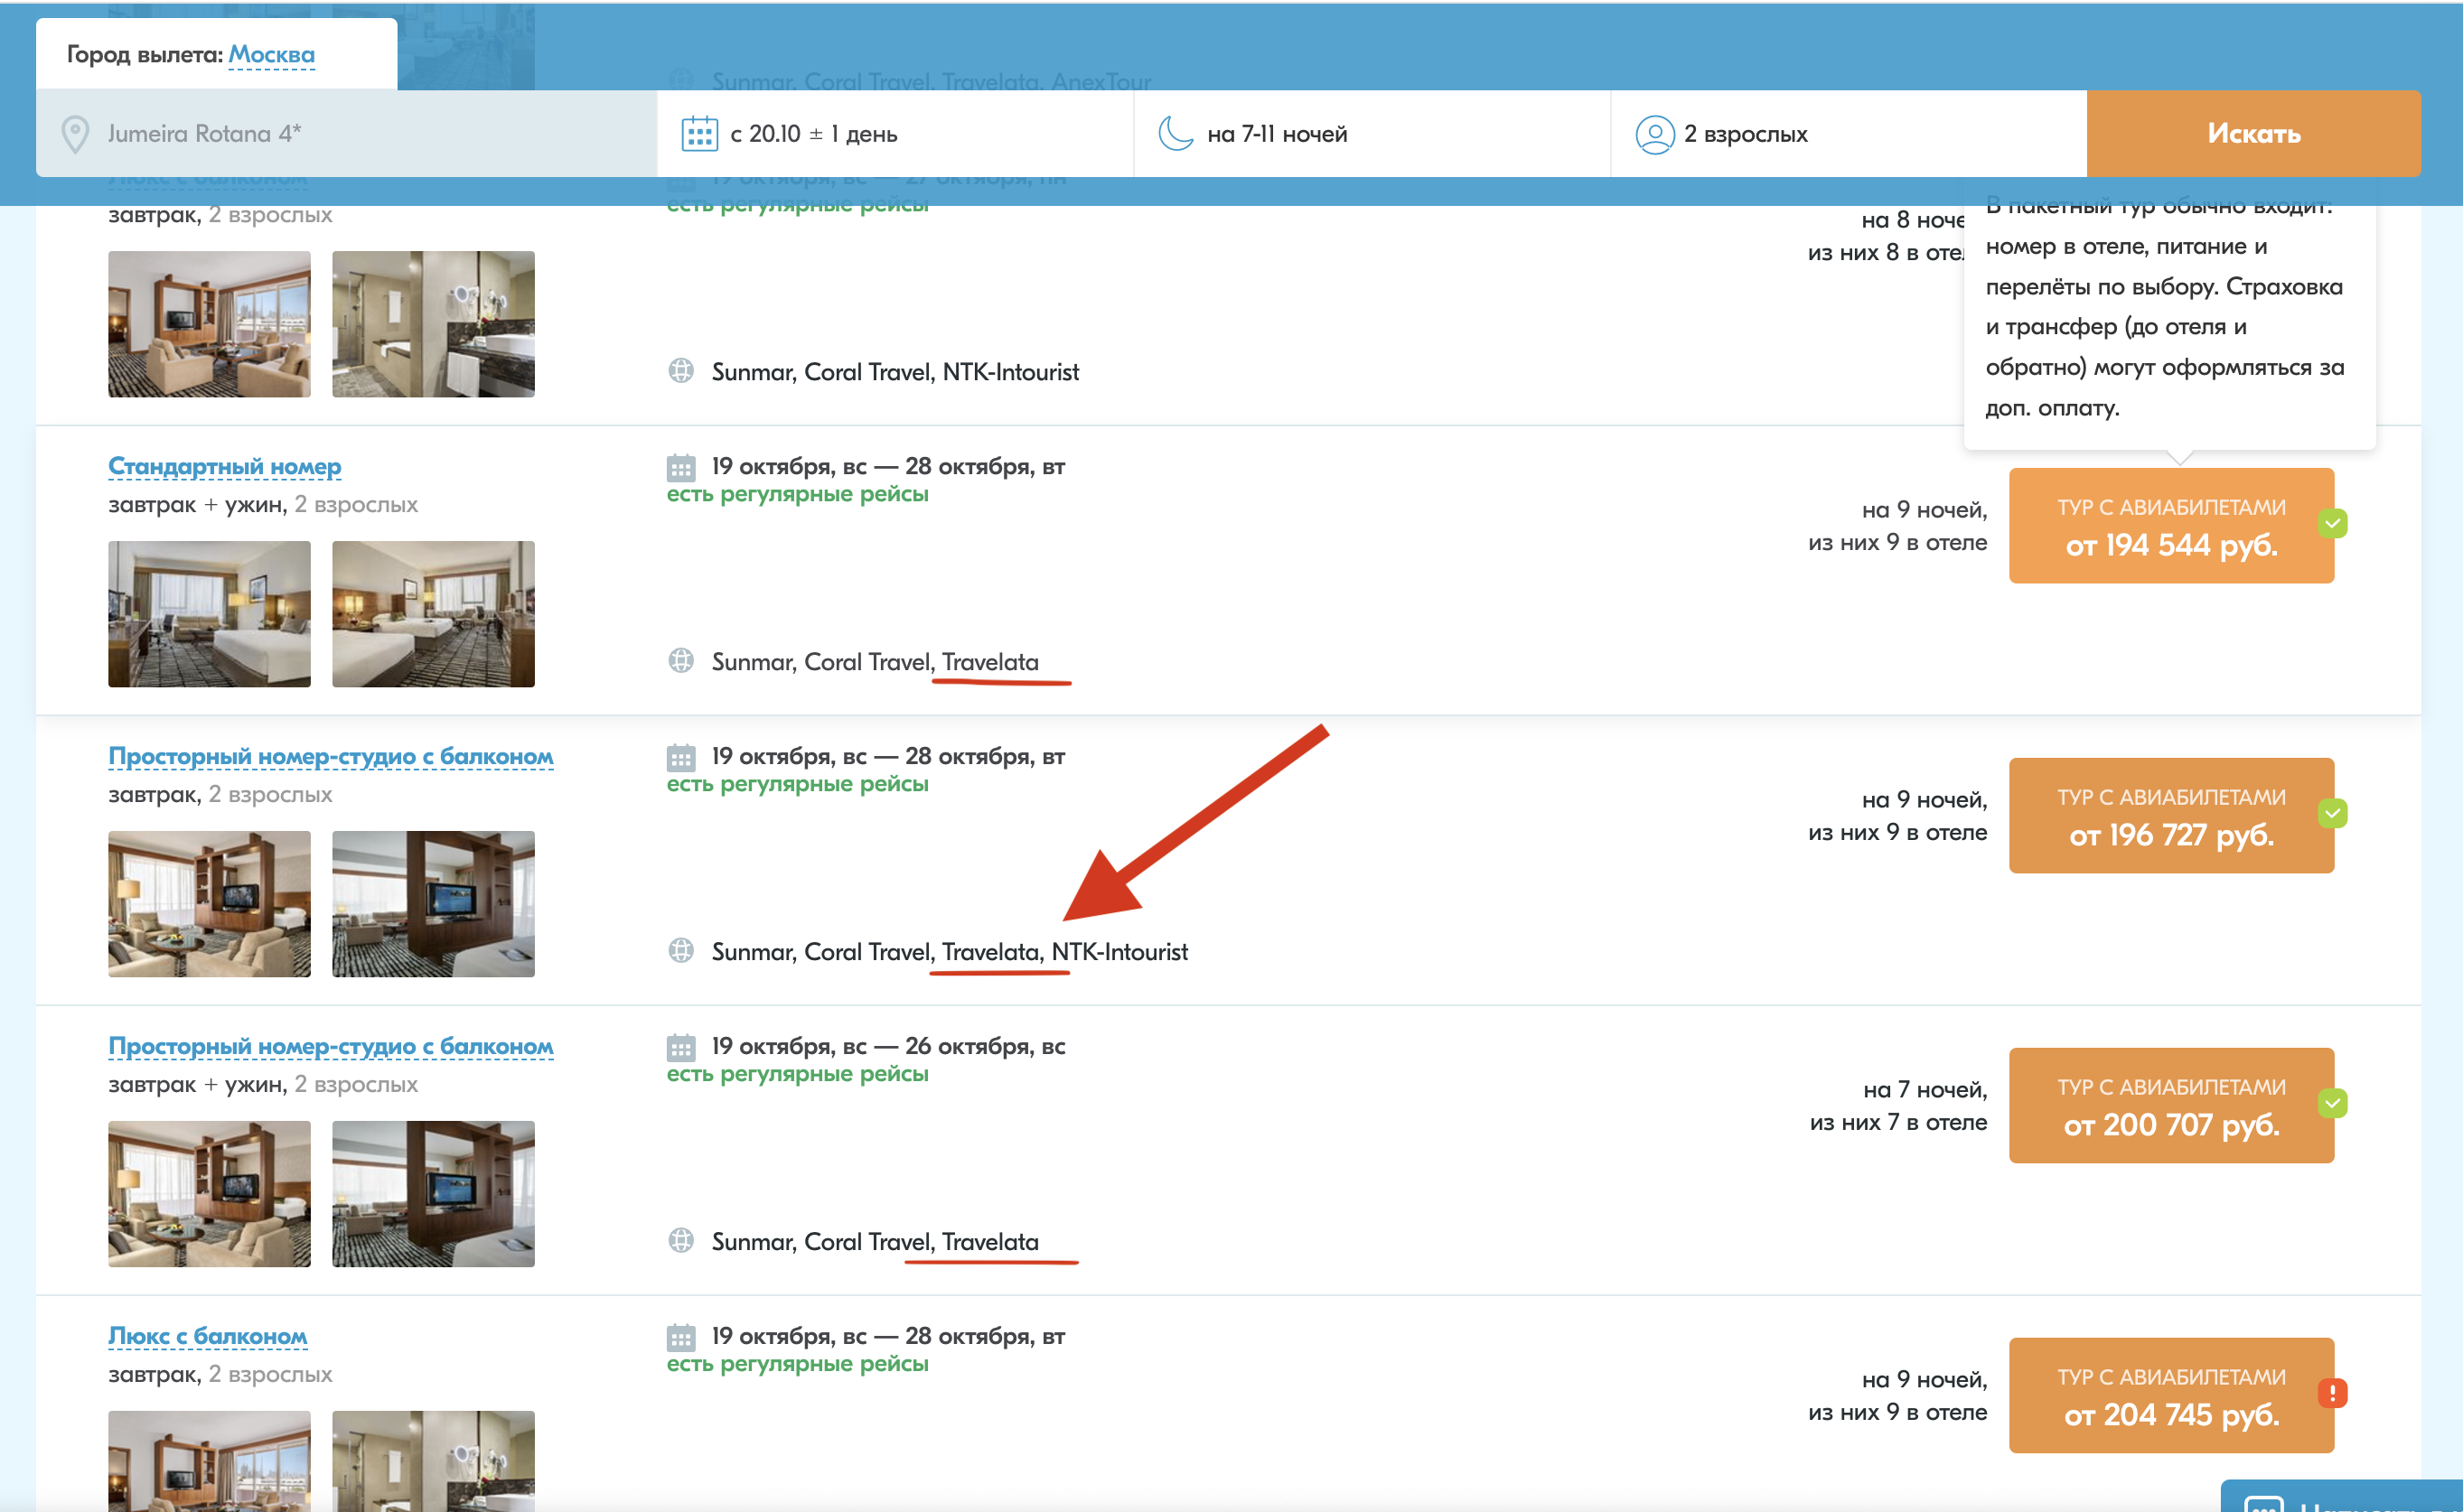The height and width of the screenshot is (1512, 2463).
Task: Click the dates 19 октября, вс — 26 октября, вс
Action: 888,1046
